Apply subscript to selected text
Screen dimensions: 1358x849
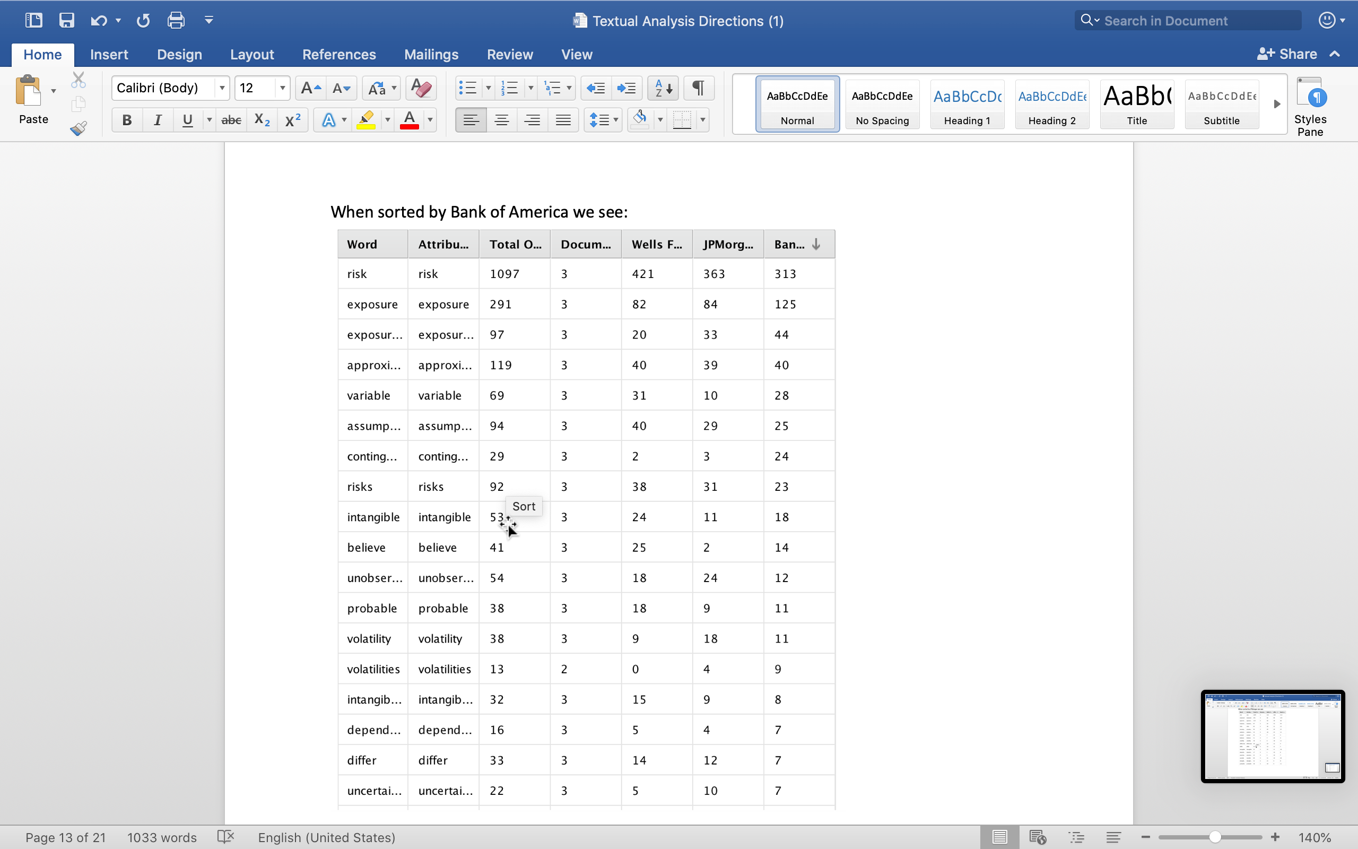tap(261, 119)
